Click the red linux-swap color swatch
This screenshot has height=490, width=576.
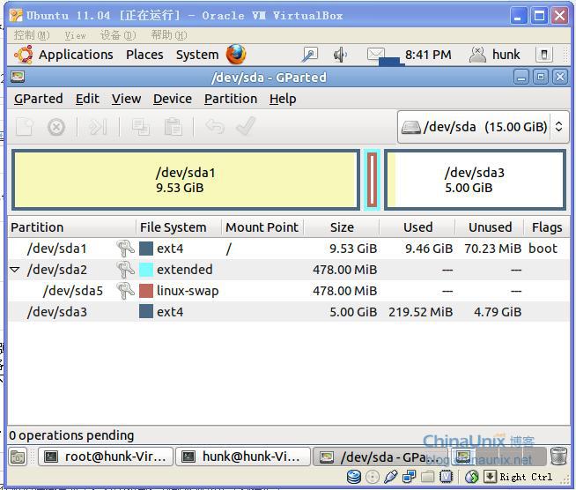click(146, 291)
